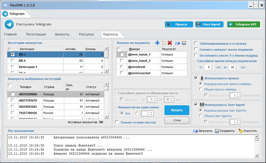Viewport: 266px width, 163px height.
Task: Sort categories by Активн. column header
Action: pyautogui.click(x=74, y=49)
